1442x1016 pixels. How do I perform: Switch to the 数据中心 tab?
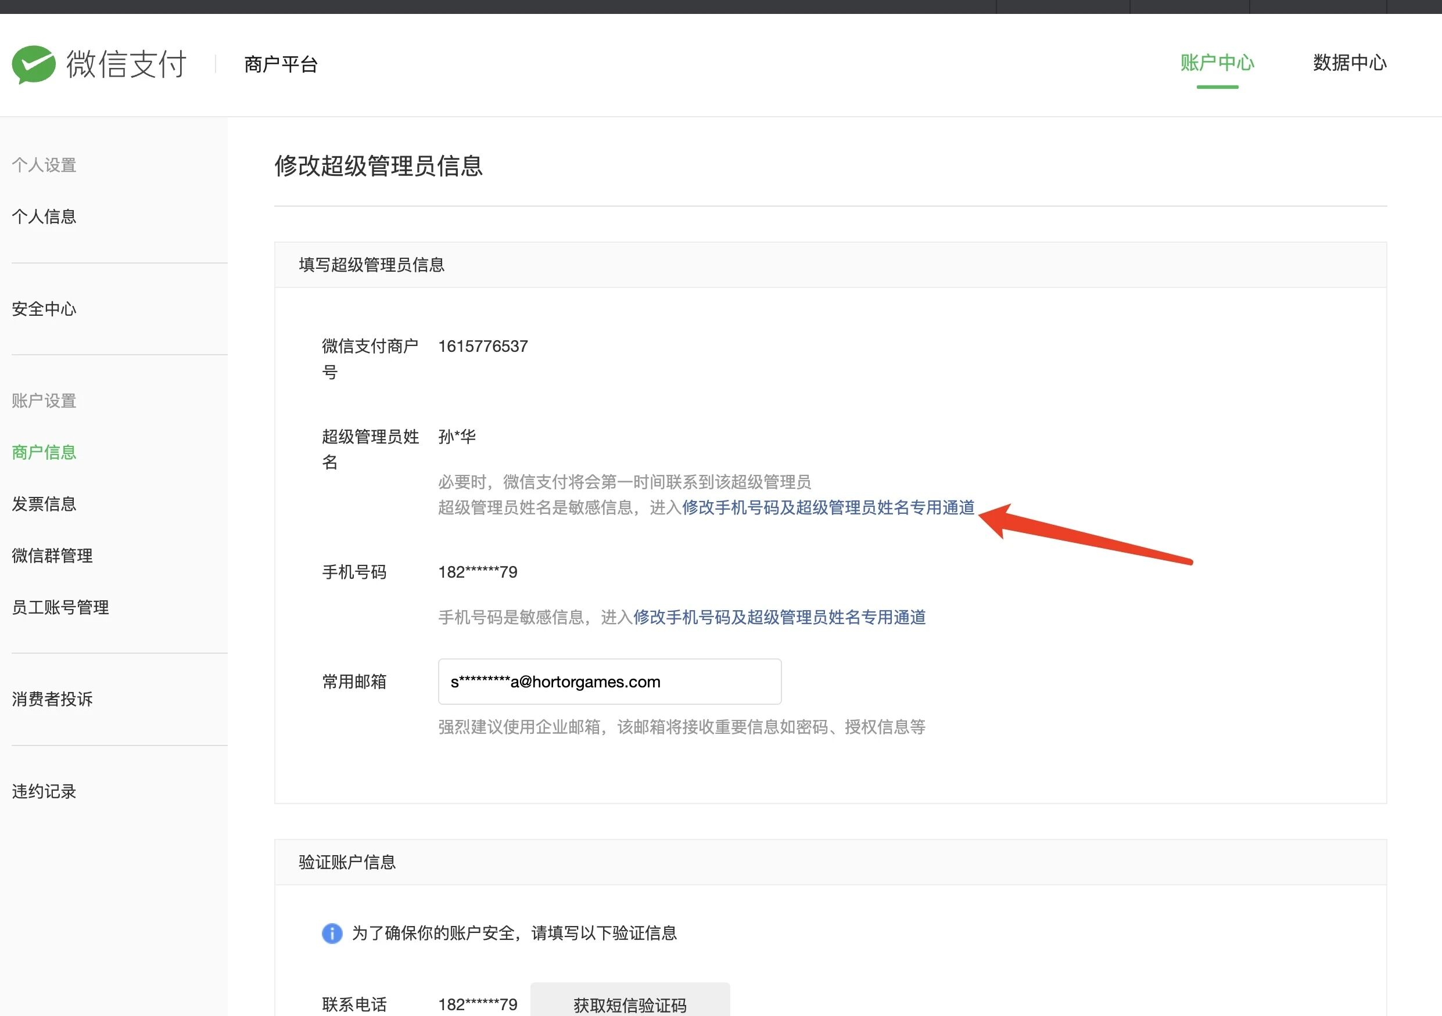tap(1349, 63)
